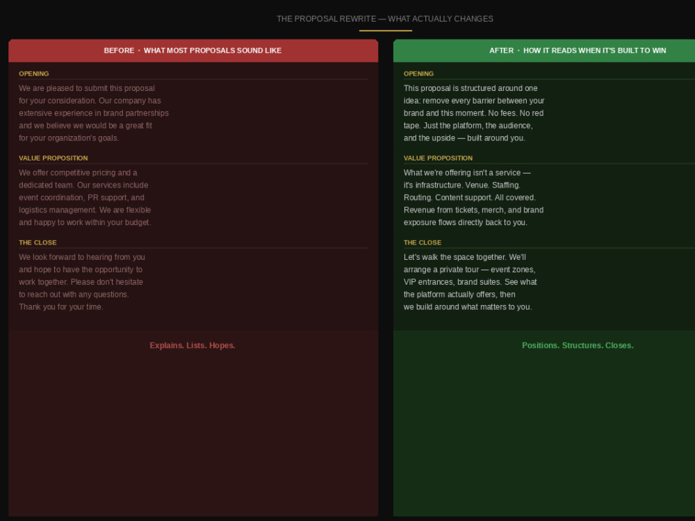The image size is (695, 521).
Task: Click the line 'This proposal is structured around one'
Action: pyautogui.click(x=471, y=88)
